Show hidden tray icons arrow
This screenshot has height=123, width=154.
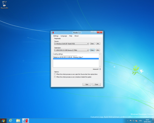pos(128,121)
